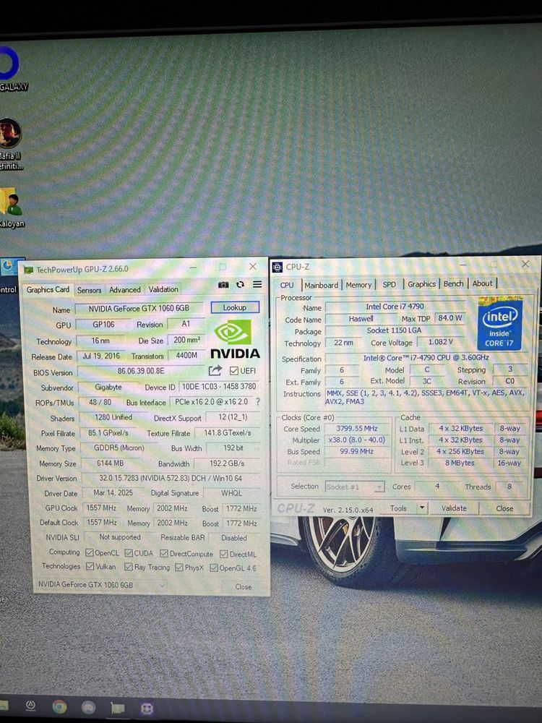Switch to the Sensors tab in GPU-Z

(89, 290)
